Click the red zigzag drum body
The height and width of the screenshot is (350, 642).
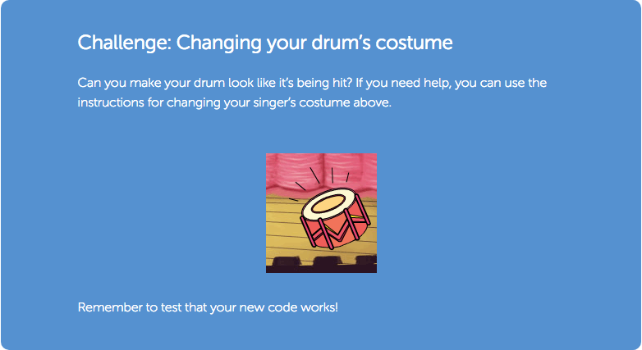click(336, 229)
